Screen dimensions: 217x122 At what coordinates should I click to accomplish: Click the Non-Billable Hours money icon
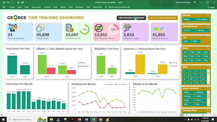tap(99, 28)
